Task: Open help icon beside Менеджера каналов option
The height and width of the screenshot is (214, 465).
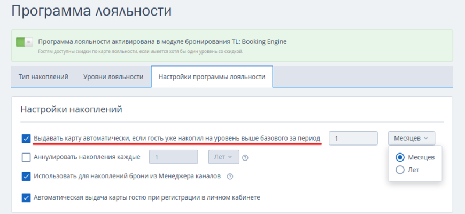Action: click(x=230, y=176)
